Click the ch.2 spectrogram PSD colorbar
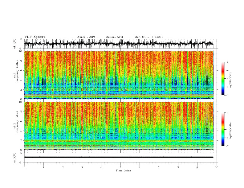 [223, 129]
